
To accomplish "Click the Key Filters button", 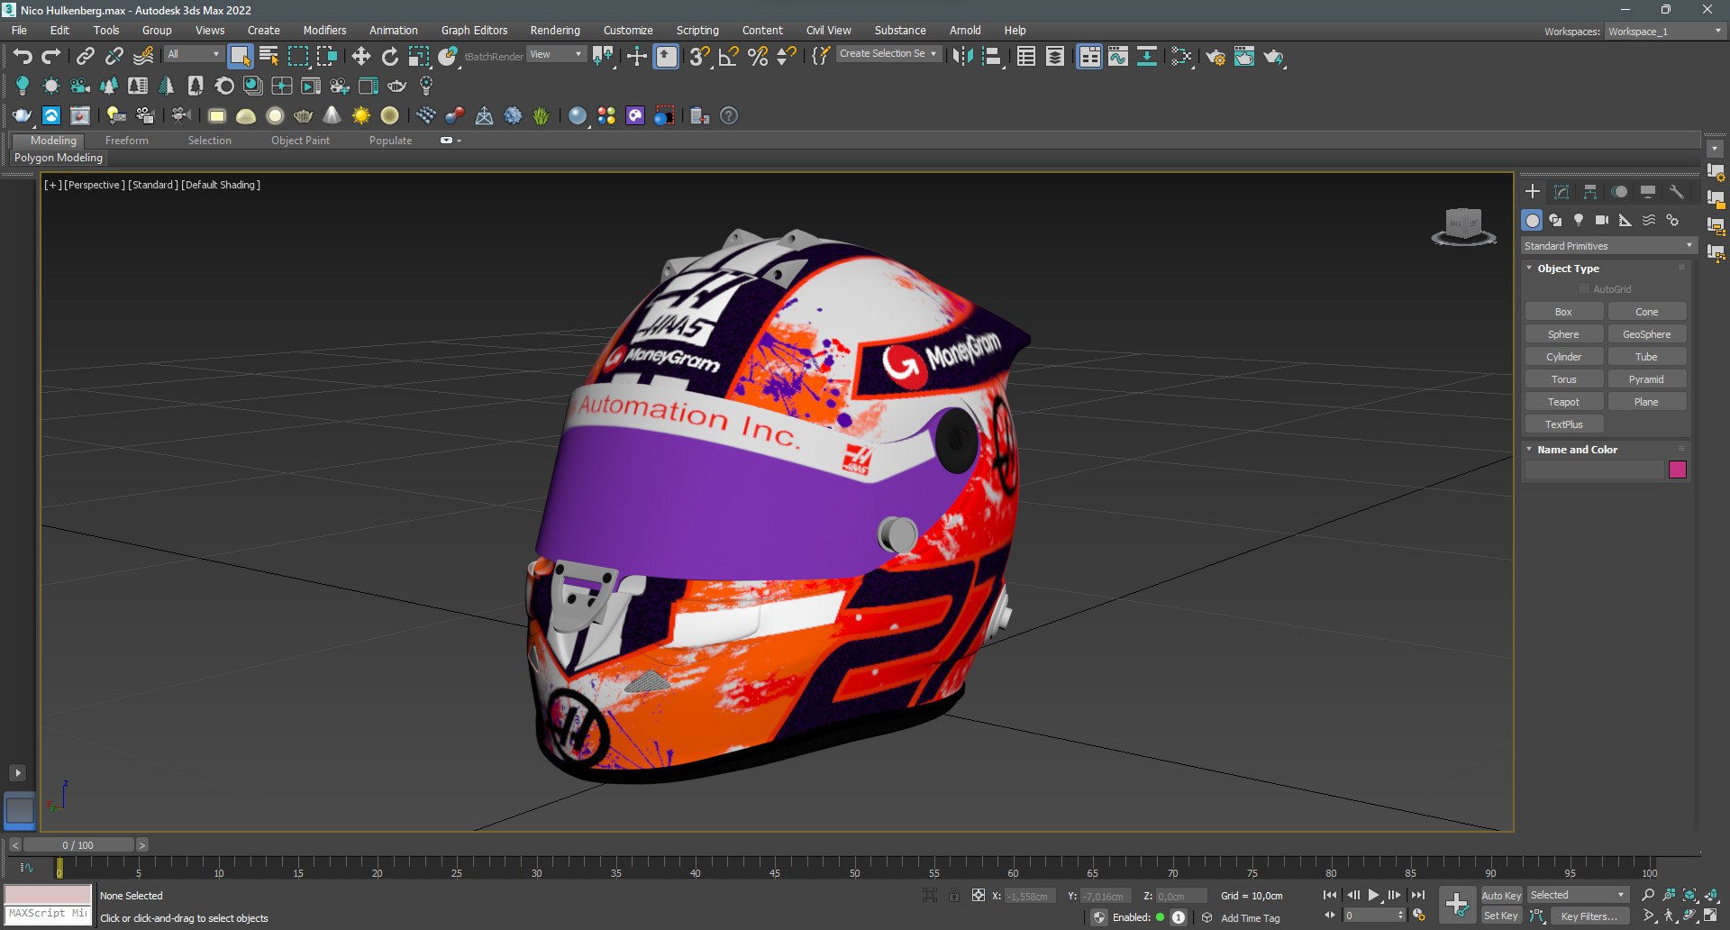I will (1589, 916).
